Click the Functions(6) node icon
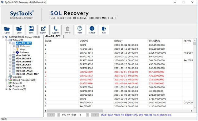The height and width of the screenshot is (121, 198). [10, 89]
